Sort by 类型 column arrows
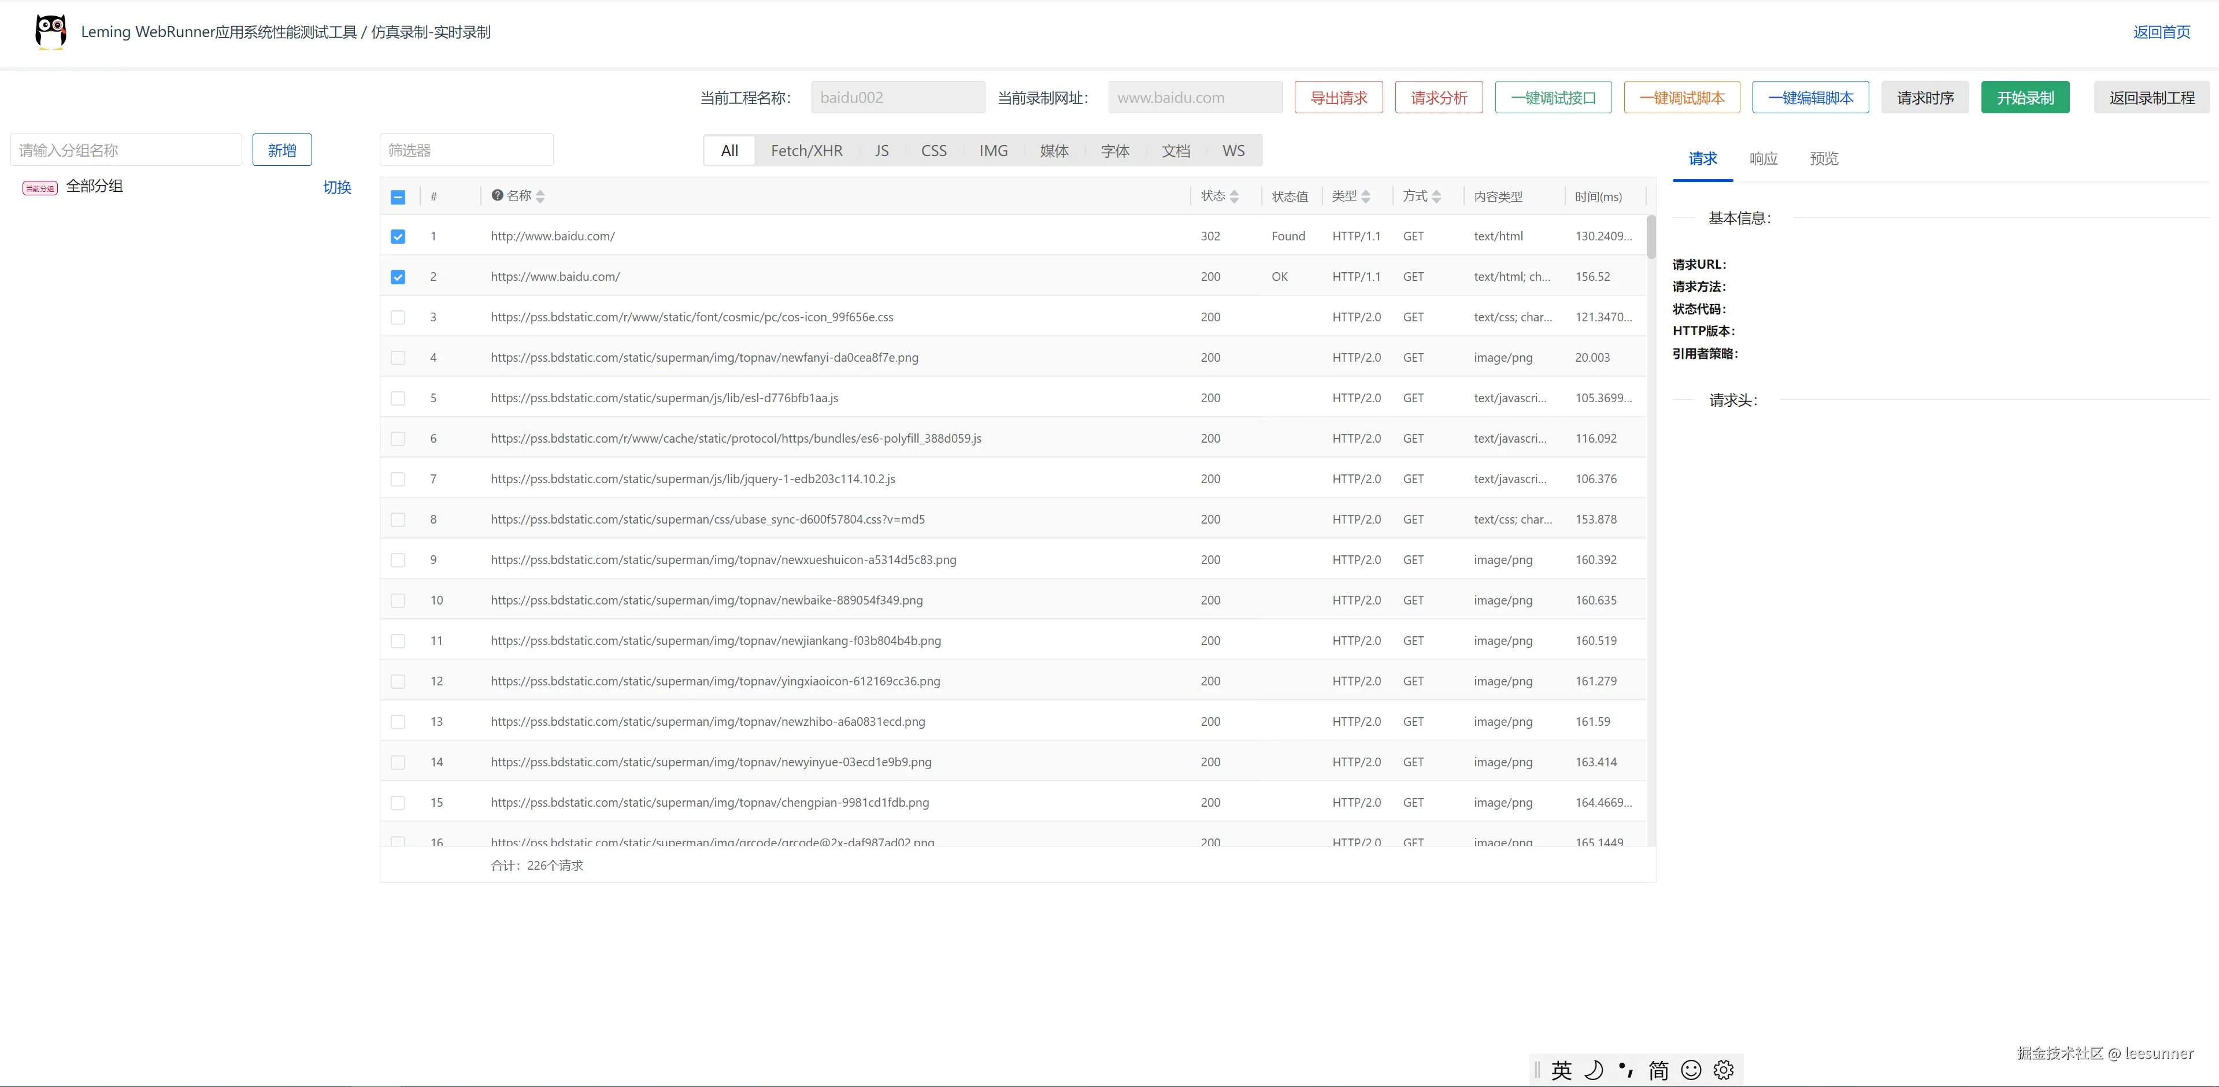 point(1365,196)
